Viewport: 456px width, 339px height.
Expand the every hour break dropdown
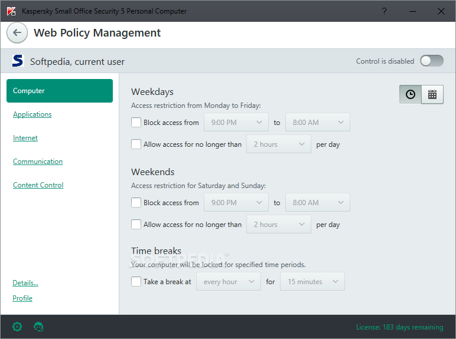(229, 281)
